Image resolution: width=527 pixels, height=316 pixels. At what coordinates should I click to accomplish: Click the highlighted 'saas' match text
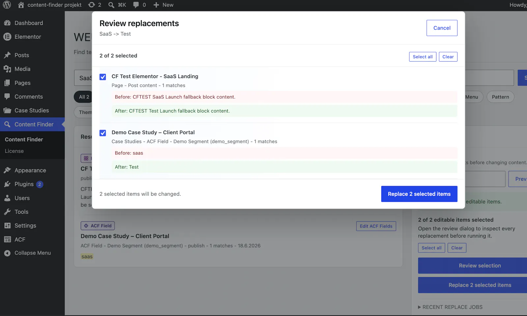(87, 257)
